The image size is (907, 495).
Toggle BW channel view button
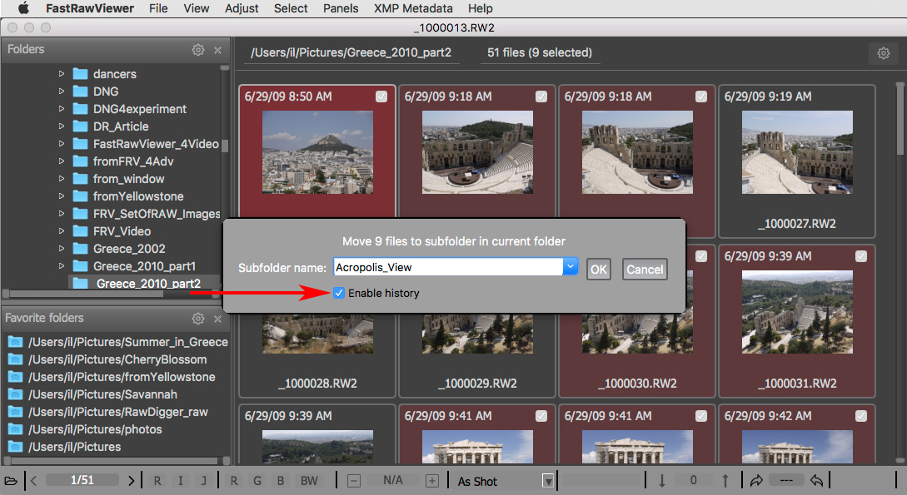(309, 481)
